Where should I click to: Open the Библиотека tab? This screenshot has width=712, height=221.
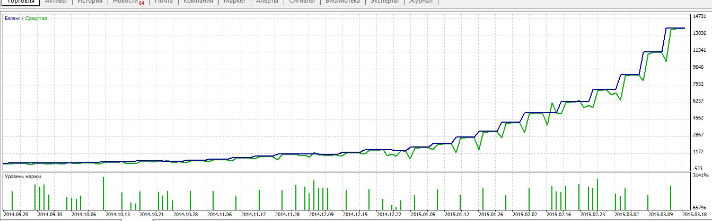[342, 2]
